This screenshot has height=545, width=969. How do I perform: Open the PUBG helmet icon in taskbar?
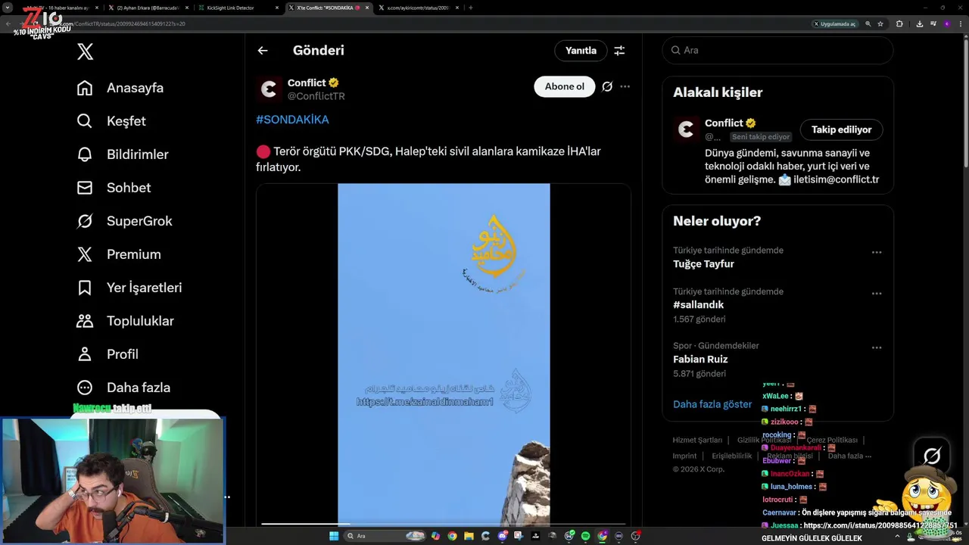pyautogui.click(x=552, y=536)
